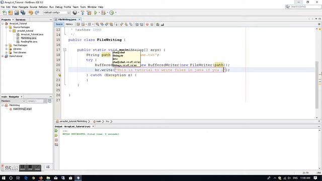The image size is (322, 181).
Task: Expand the DemoTutorial project node
Action: click(3, 56)
